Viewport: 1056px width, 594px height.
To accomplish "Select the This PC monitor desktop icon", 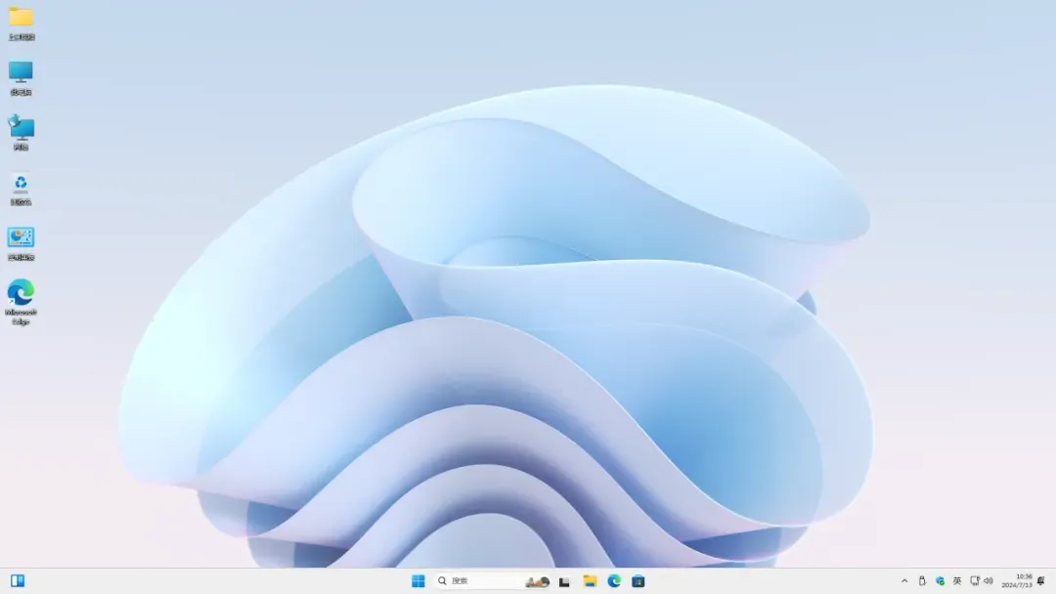I will 21,78.
